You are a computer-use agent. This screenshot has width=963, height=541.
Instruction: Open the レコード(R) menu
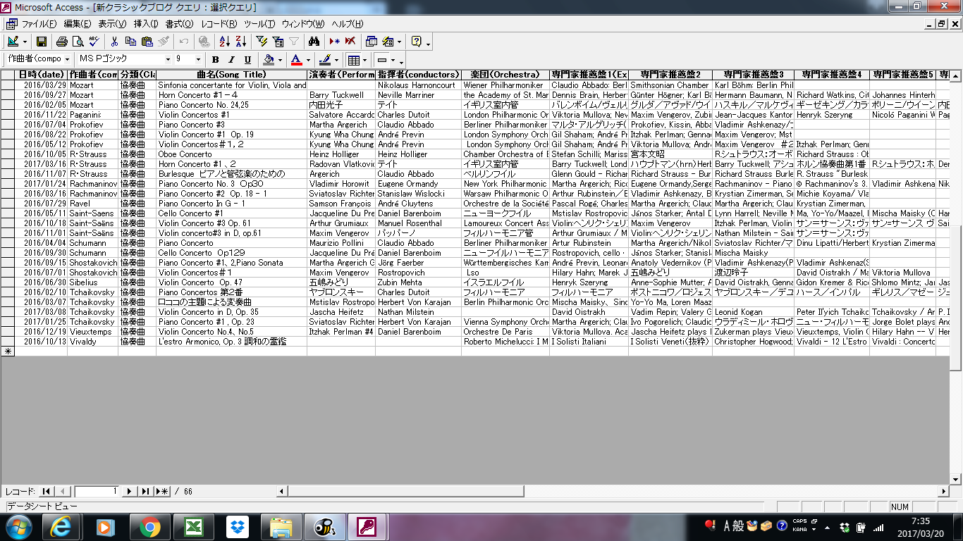(218, 24)
